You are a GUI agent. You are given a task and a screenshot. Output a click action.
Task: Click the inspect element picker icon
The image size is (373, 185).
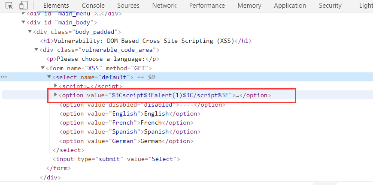9,6
